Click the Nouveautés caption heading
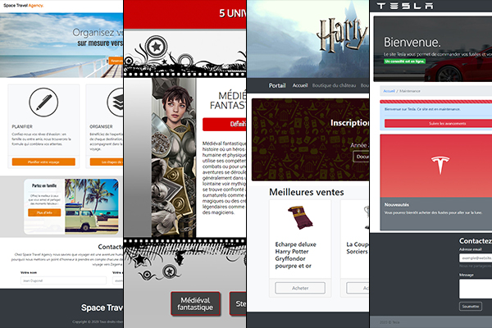The width and height of the screenshot is (492, 328). pyautogui.click(x=397, y=205)
